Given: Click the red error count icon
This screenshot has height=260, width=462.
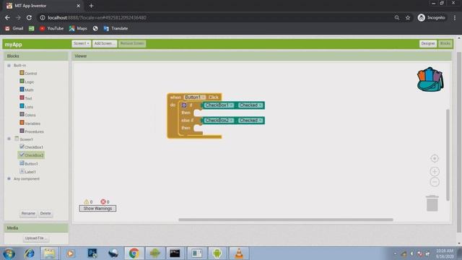Looking at the screenshot, I should pyautogui.click(x=103, y=201).
